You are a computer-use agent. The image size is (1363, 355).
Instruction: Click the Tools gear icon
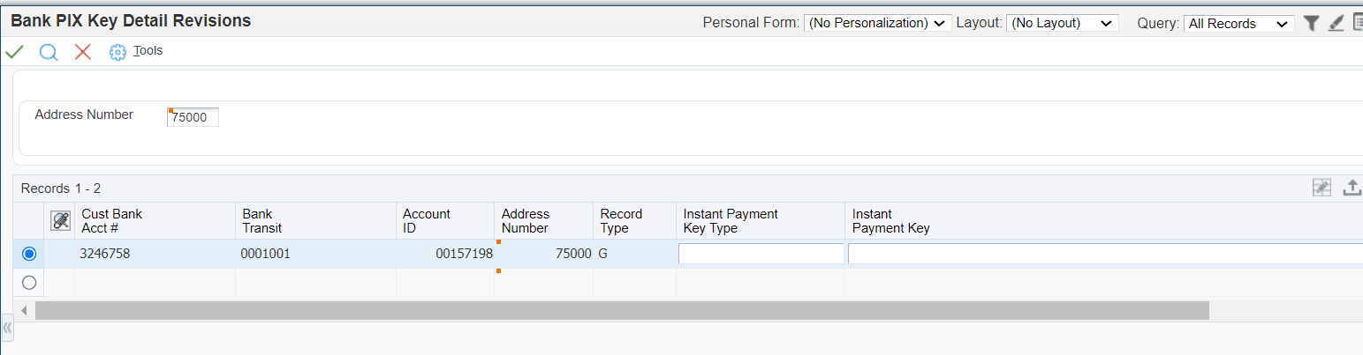click(117, 53)
